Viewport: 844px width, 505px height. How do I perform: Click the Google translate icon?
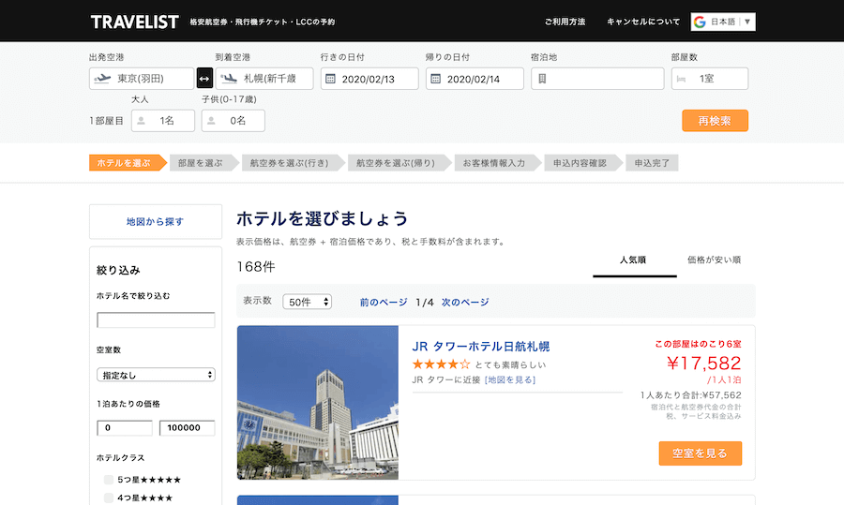pos(700,22)
